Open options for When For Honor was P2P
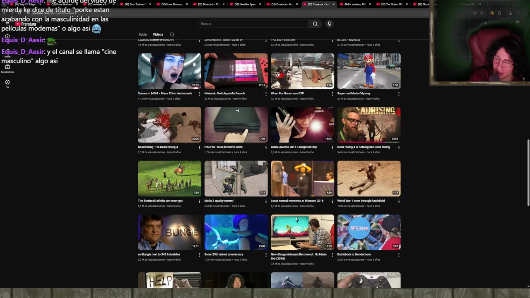 (332, 94)
